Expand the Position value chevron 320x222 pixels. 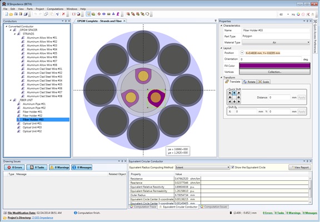point(242,53)
